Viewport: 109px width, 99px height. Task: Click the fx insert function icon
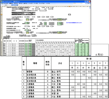17,5
